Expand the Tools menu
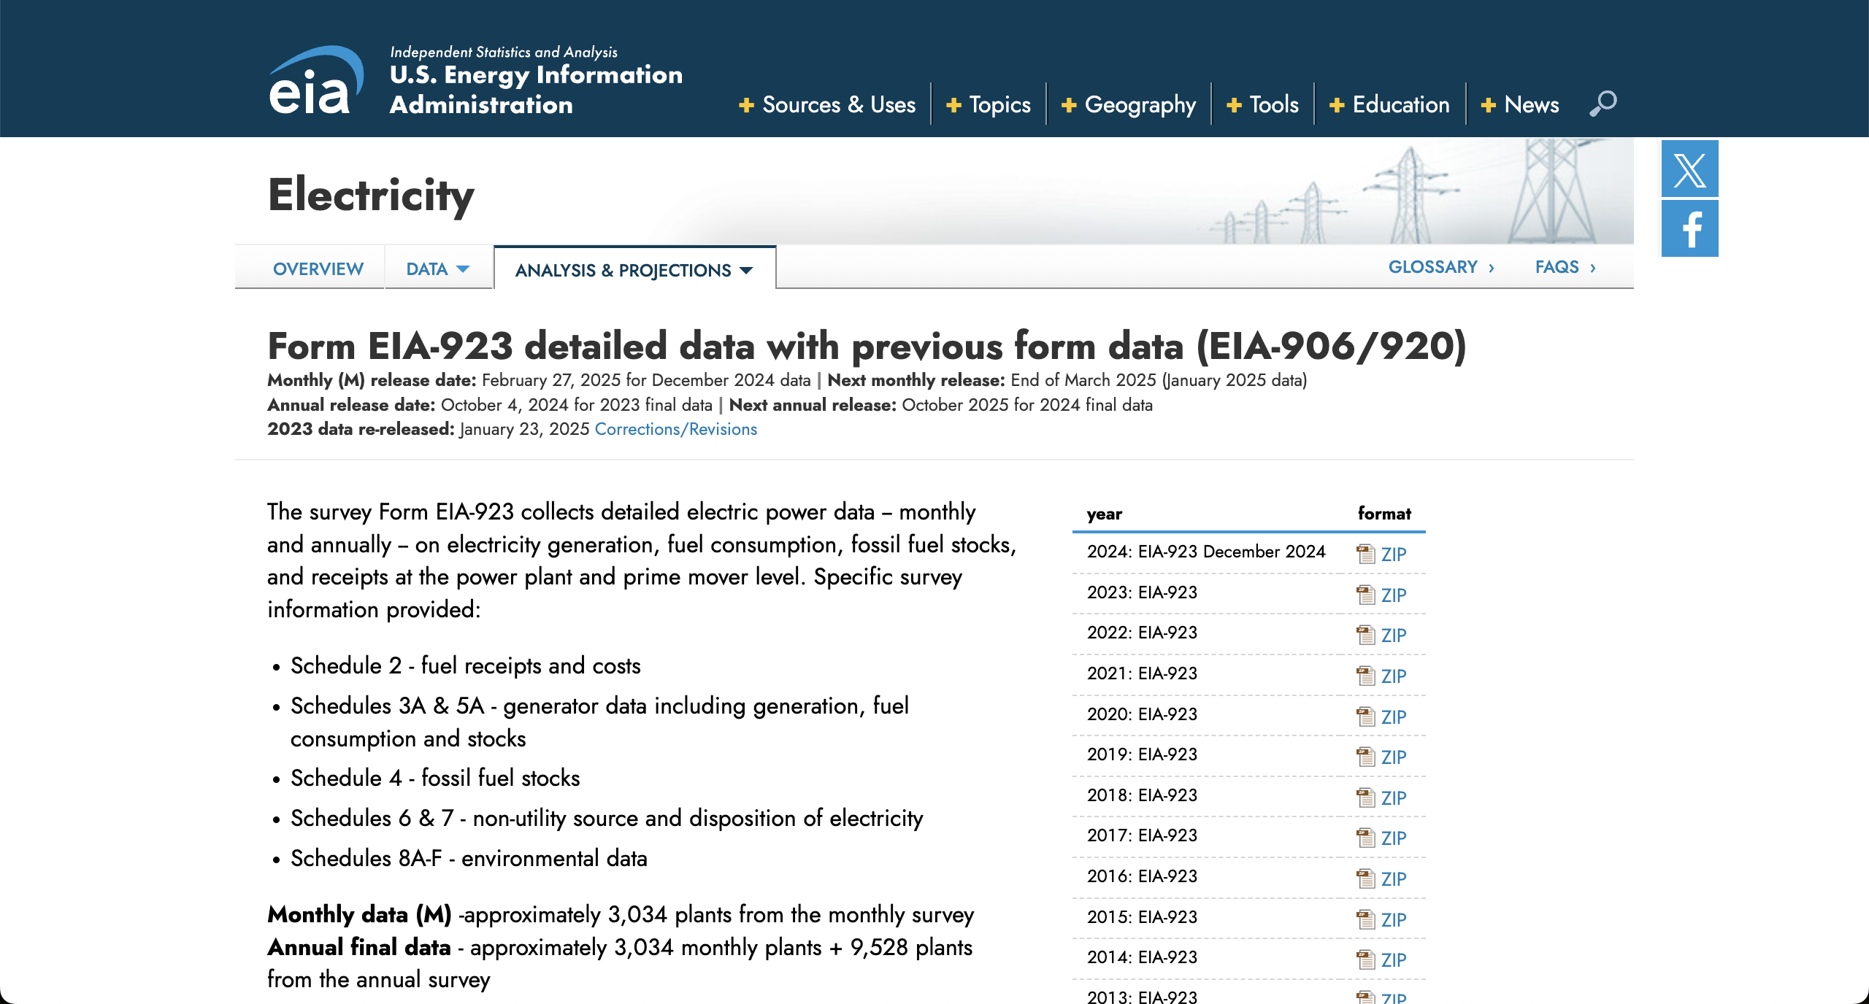 pos(1263,104)
